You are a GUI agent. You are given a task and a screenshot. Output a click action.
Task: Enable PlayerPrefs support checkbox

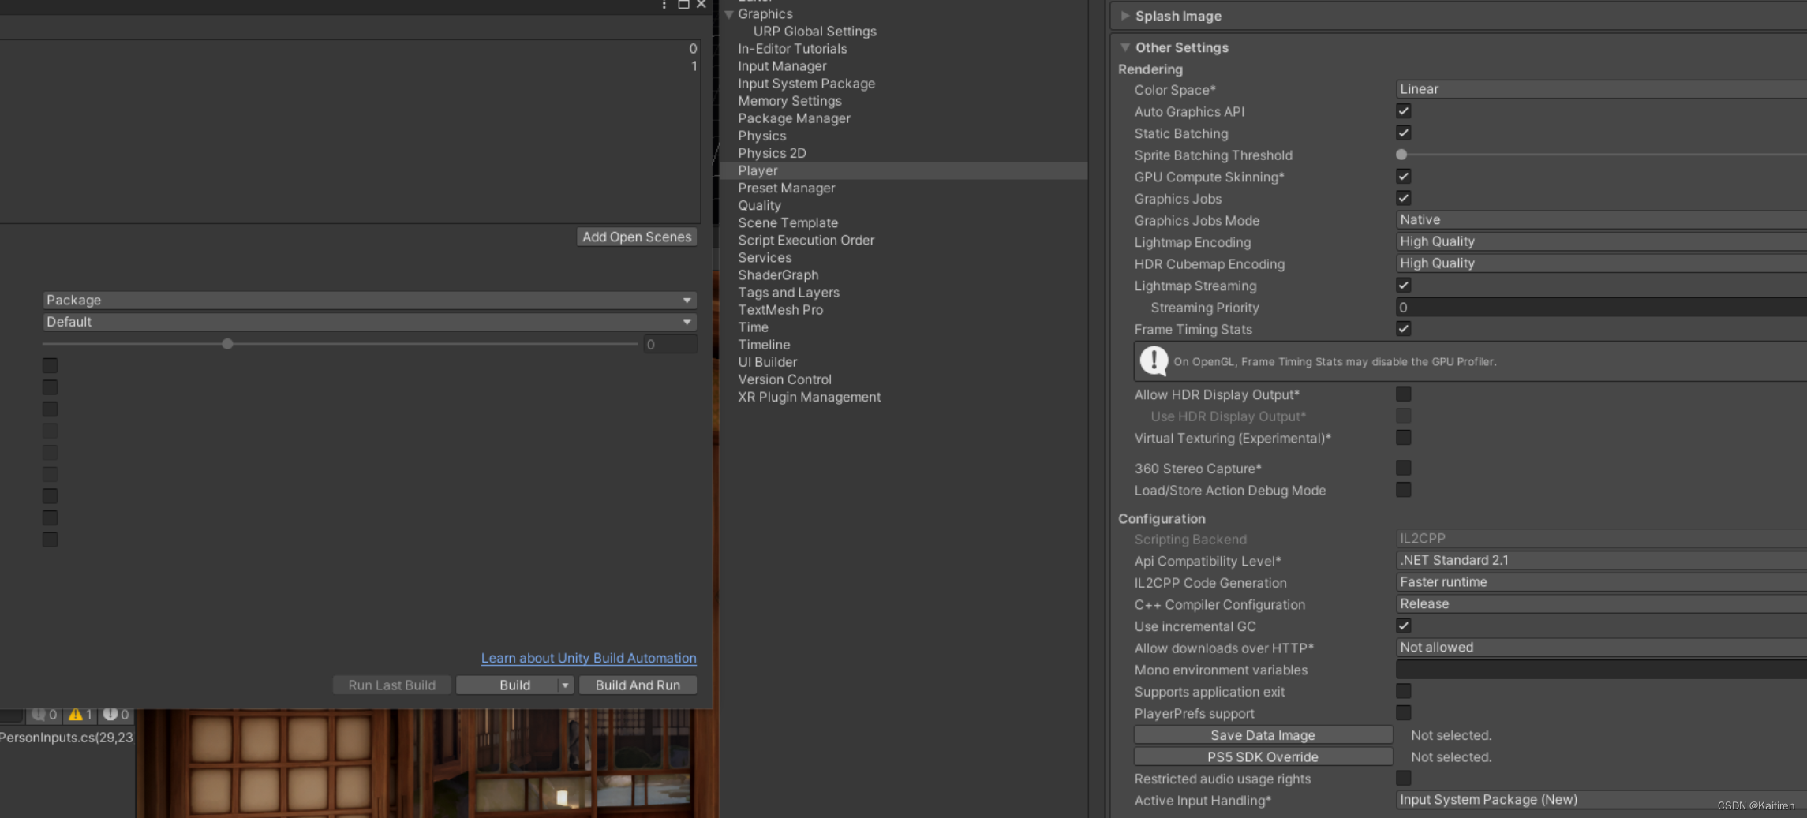click(x=1403, y=713)
